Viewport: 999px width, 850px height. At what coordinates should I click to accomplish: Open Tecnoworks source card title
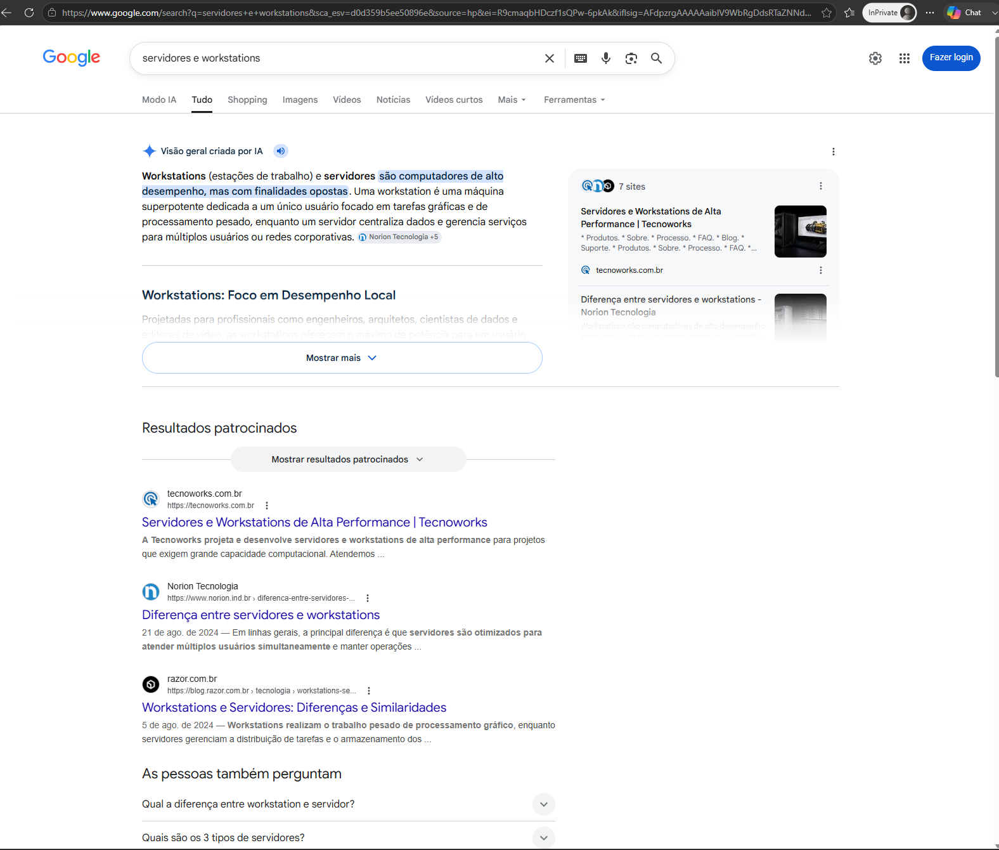point(651,218)
